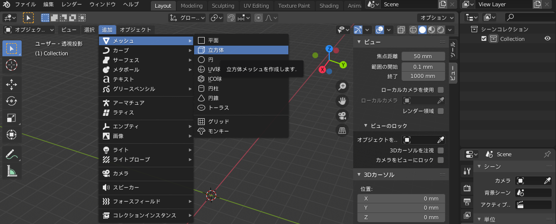Adjust 終了 1000 mm field
Viewport: 556px width, 224px height.
[x=423, y=76]
